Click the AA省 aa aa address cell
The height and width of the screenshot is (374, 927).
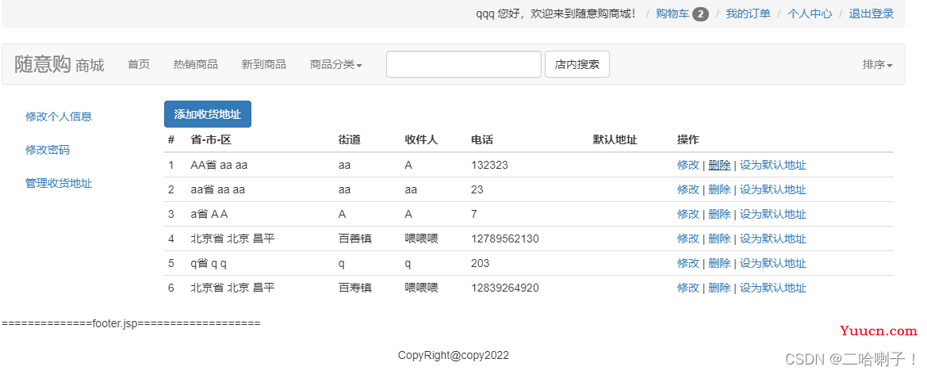[x=219, y=165]
